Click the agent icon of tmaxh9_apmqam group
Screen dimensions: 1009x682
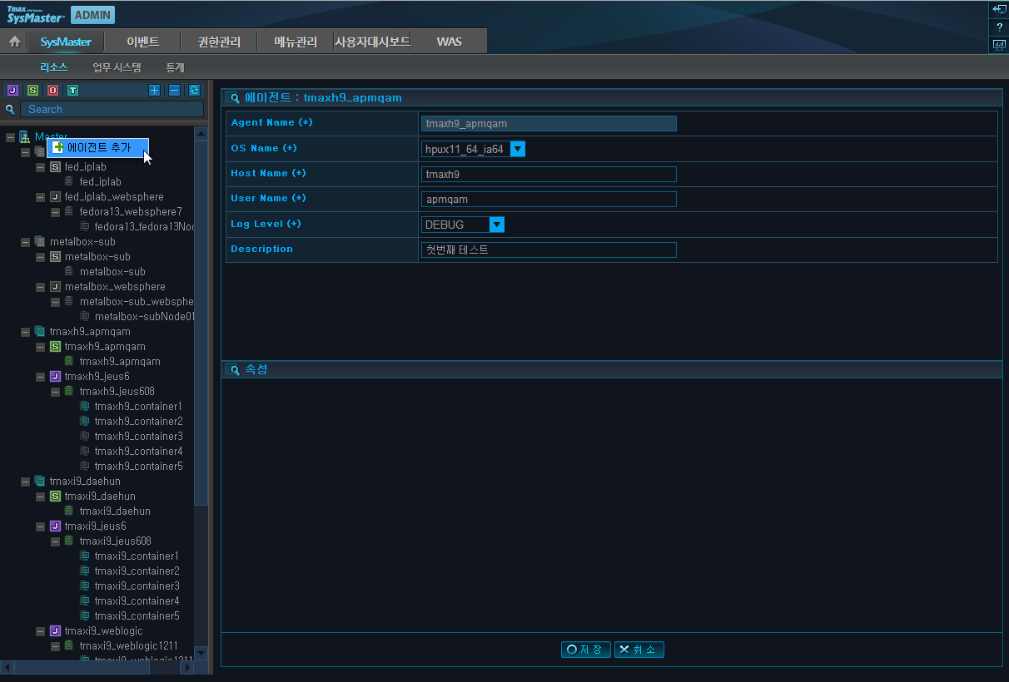pos(40,332)
